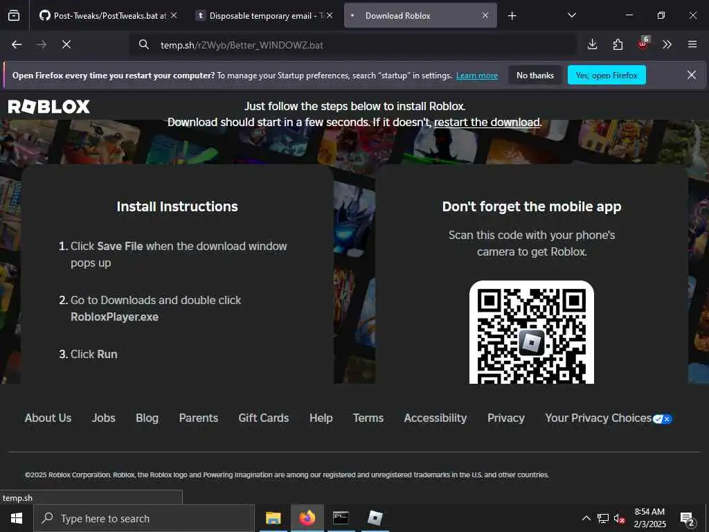Open the uBlock Origin extension icon
Screen dimensions: 709x532
coord(643,44)
